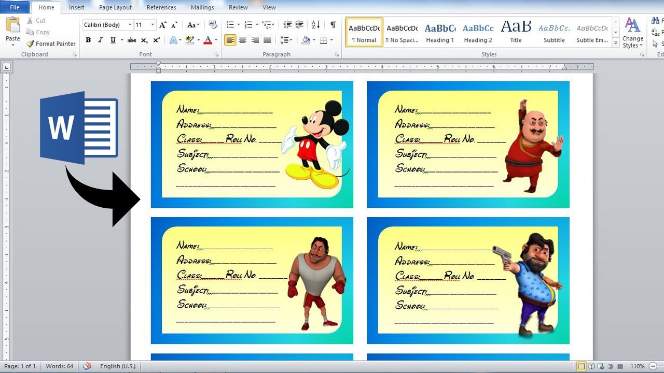Click the red Font Color button
Viewport: 664px width, 373px height.
click(x=208, y=40)
